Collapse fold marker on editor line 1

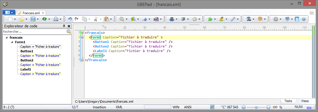pos(82,33)
